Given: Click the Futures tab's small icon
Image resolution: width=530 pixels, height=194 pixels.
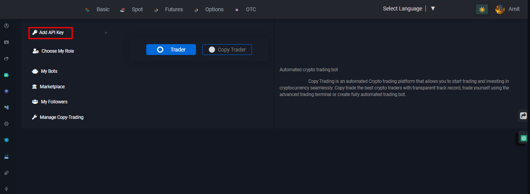Looking at the screenshot, I should click(x=156, y=10).
